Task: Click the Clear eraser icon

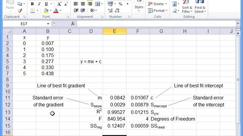Action: [175, 11]
